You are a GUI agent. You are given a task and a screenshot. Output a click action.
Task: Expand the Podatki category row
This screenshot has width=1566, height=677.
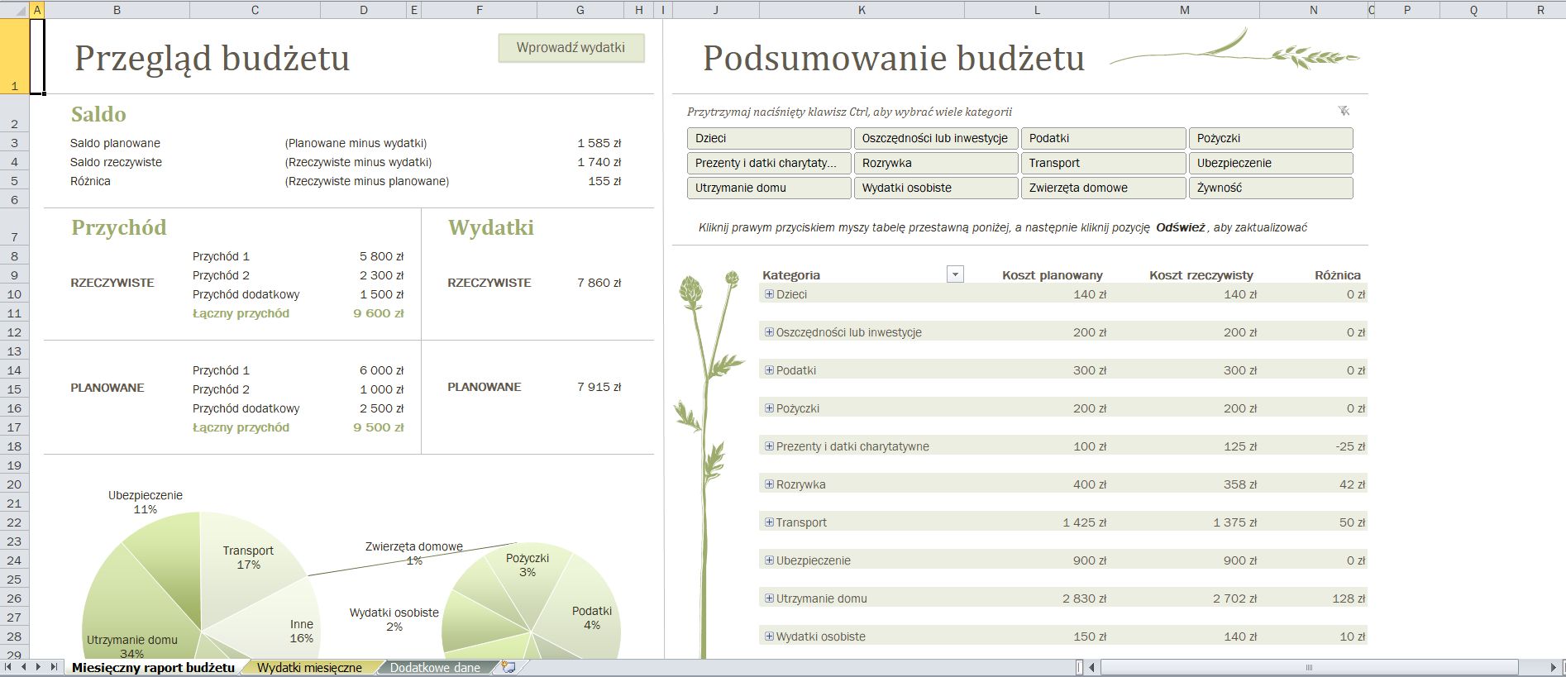769,370
